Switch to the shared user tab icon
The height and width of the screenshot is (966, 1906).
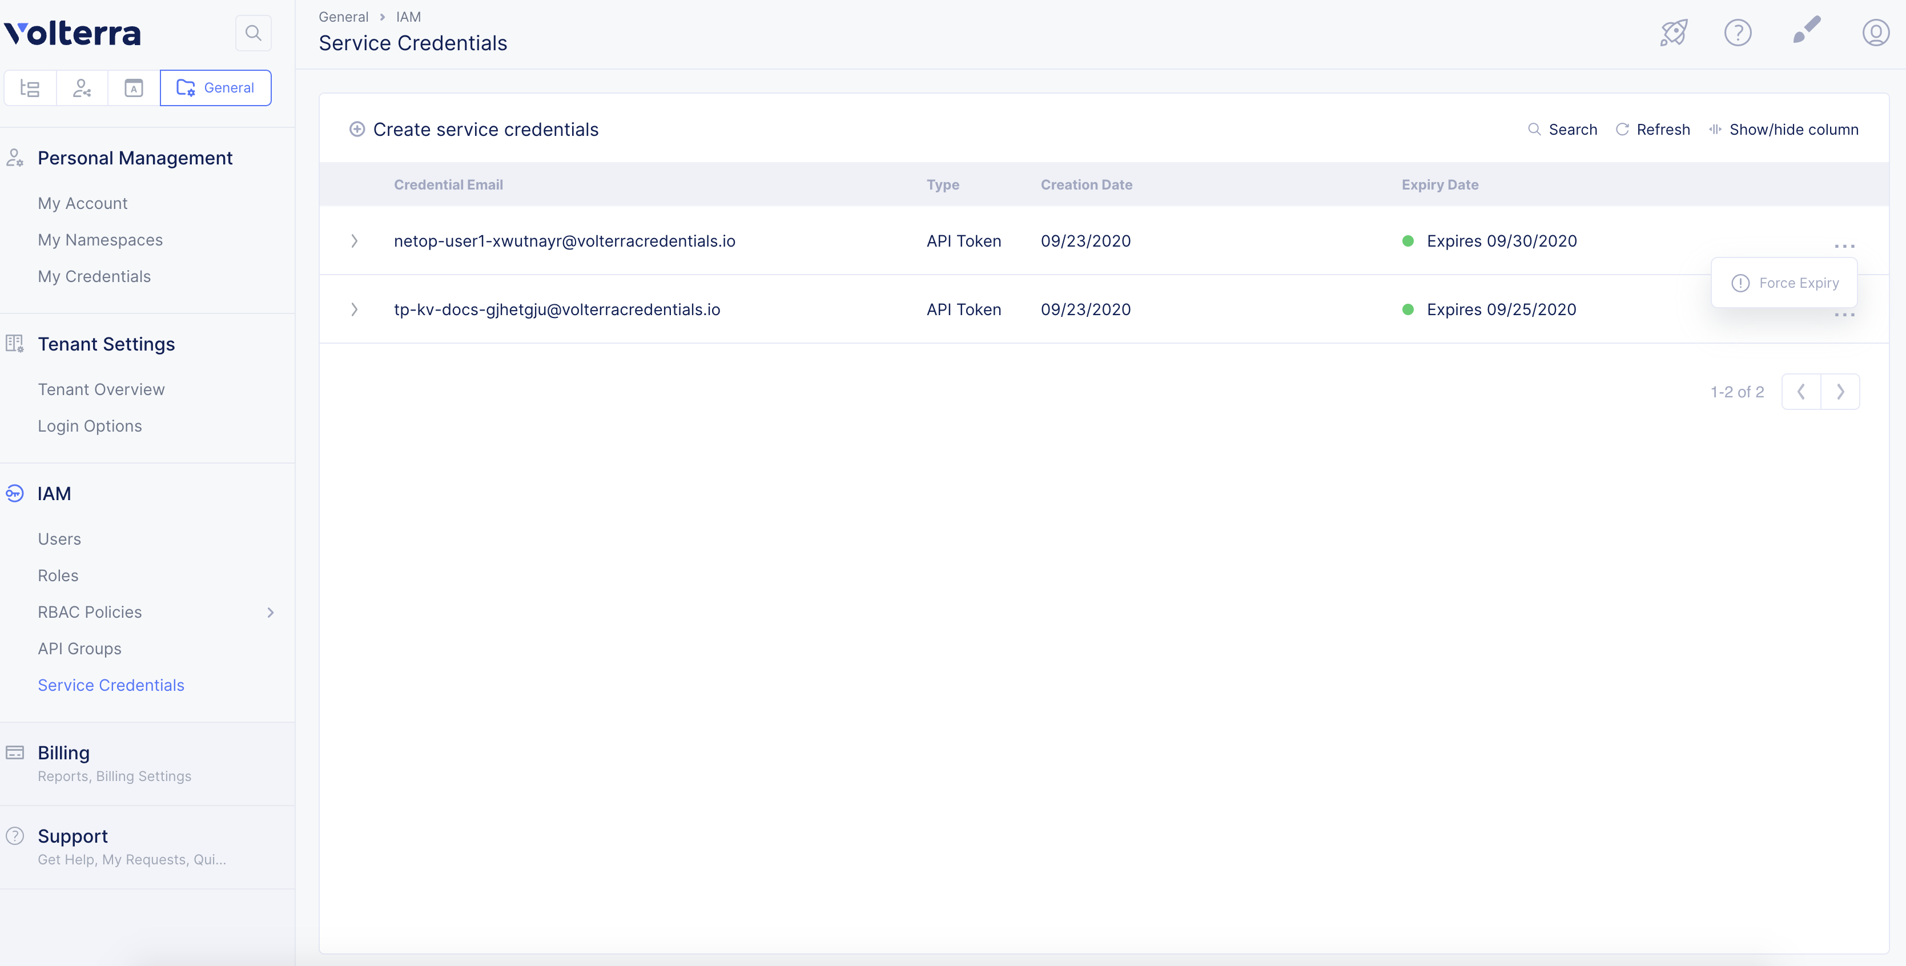point(82,88)
